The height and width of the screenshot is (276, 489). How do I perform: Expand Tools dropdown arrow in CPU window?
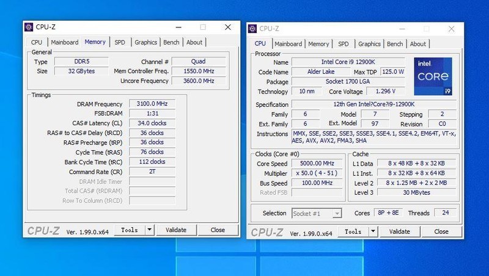[x=373, y=231]
